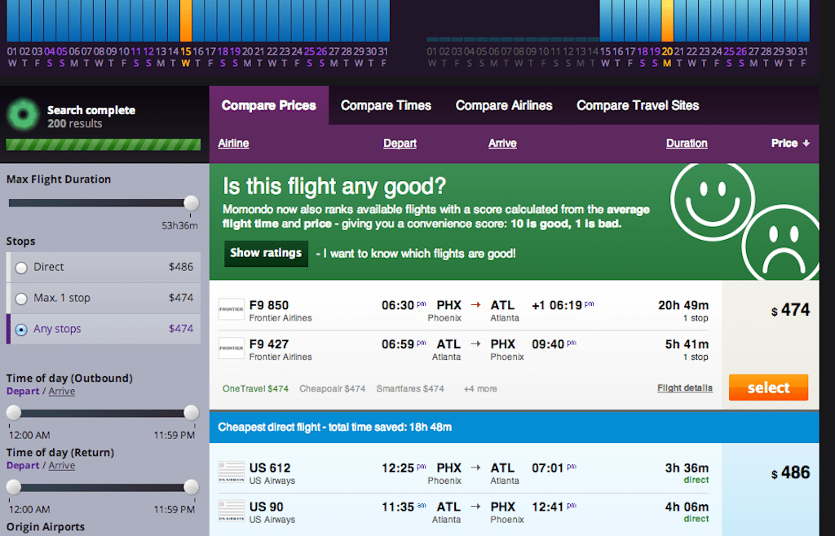Switch Return time filter to Arrive
835x536 pixels.
pos(62,466)
